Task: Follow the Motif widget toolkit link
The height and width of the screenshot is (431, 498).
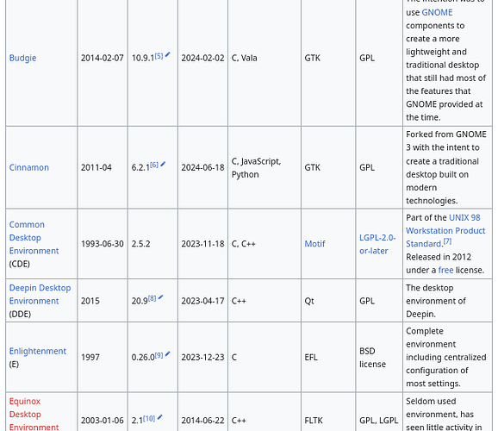Action: pyautogui.click(x=314, y=244)
